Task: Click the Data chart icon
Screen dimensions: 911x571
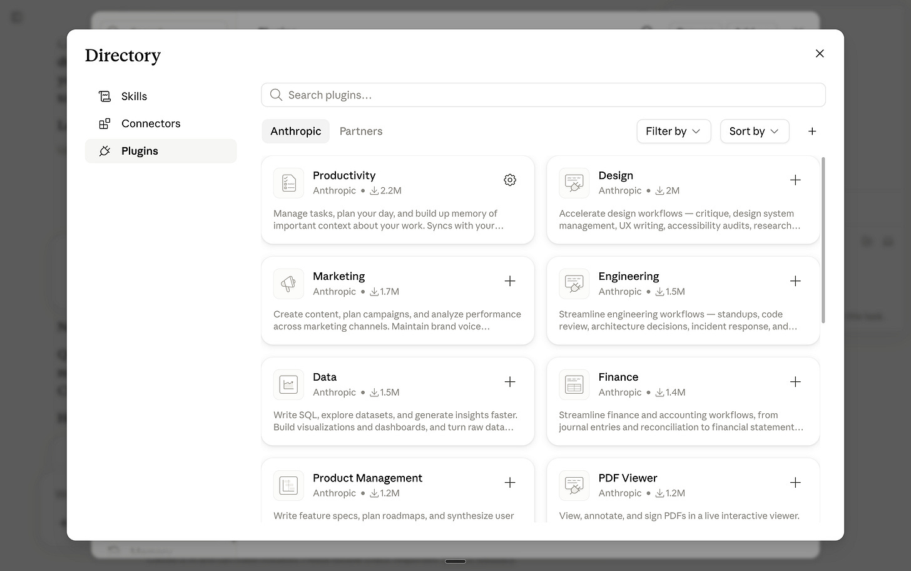Action: click(288, 384)
